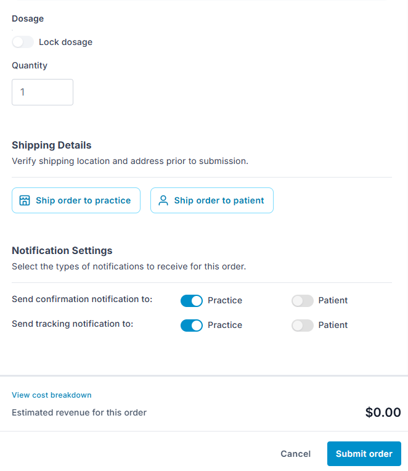Open the View cost breakdown link
This screenshot has width=408, height=471.
[52, 395]
